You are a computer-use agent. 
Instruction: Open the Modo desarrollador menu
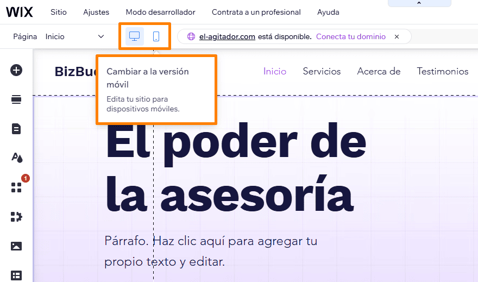(160, 12)
